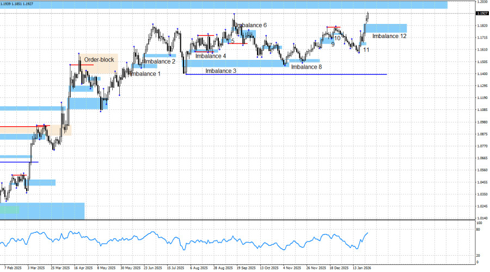
Task: Click the 1.2030 price axis value
Action: 482,2
